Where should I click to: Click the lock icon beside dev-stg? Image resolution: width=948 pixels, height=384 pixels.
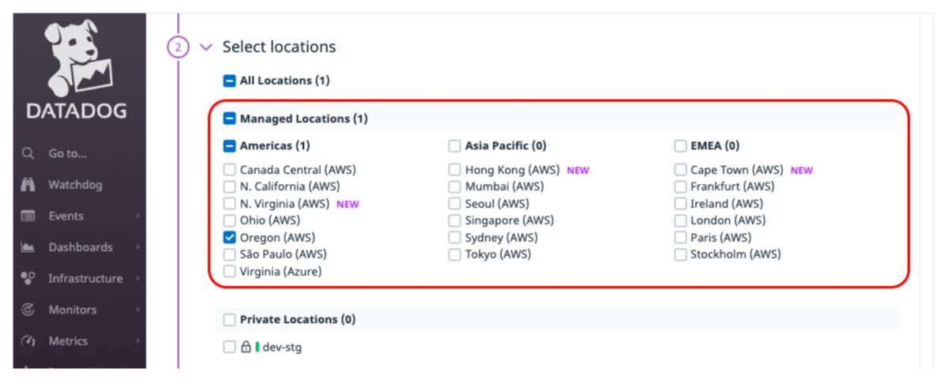(246, 346)
